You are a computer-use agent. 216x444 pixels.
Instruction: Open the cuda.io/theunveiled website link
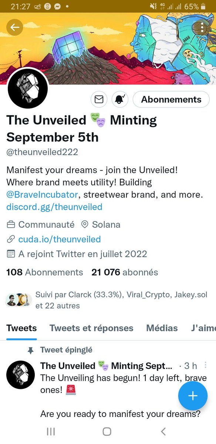(60, 239)
